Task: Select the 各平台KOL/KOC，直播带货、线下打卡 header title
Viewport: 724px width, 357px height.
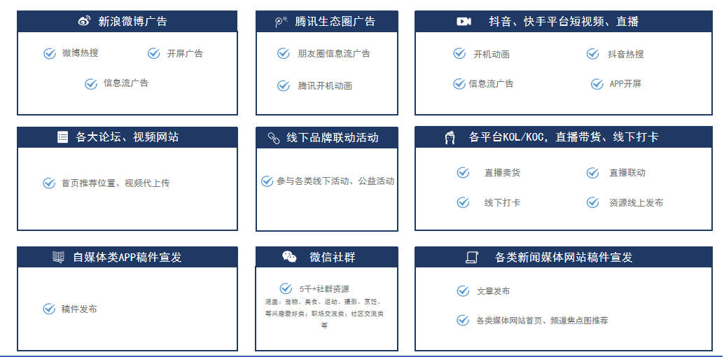Action: (564, 137)
